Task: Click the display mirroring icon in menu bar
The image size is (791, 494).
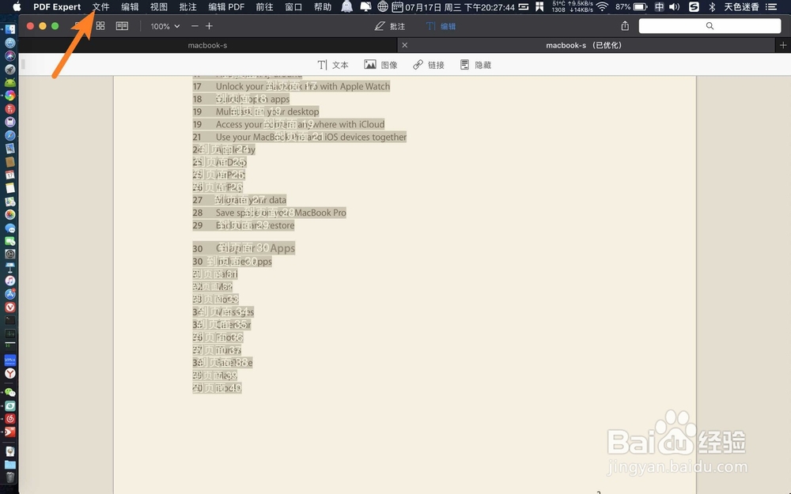Action: [365, 6]
